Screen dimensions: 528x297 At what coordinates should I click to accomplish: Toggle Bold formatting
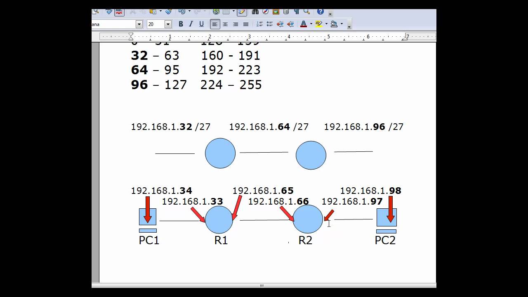(181, 24)
